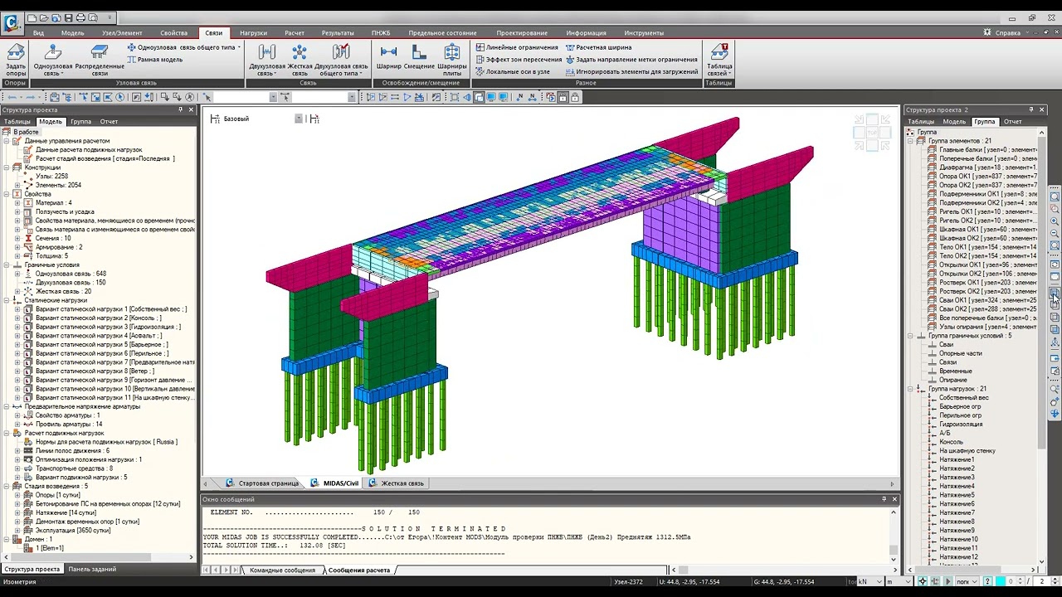This screenshot has height=597, width=1062.
Task: Click the Жесткая связь ribbon icon
Action: pos(300,60)
